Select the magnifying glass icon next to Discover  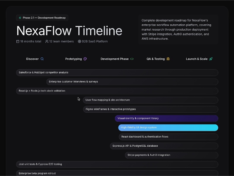(x=42, y=59)
